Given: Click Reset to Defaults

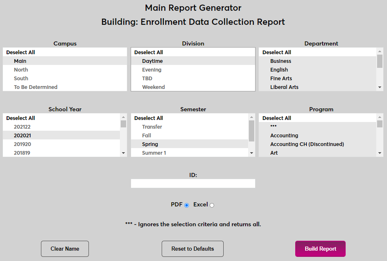Looking at the screenshot, I should coord(192,249).
